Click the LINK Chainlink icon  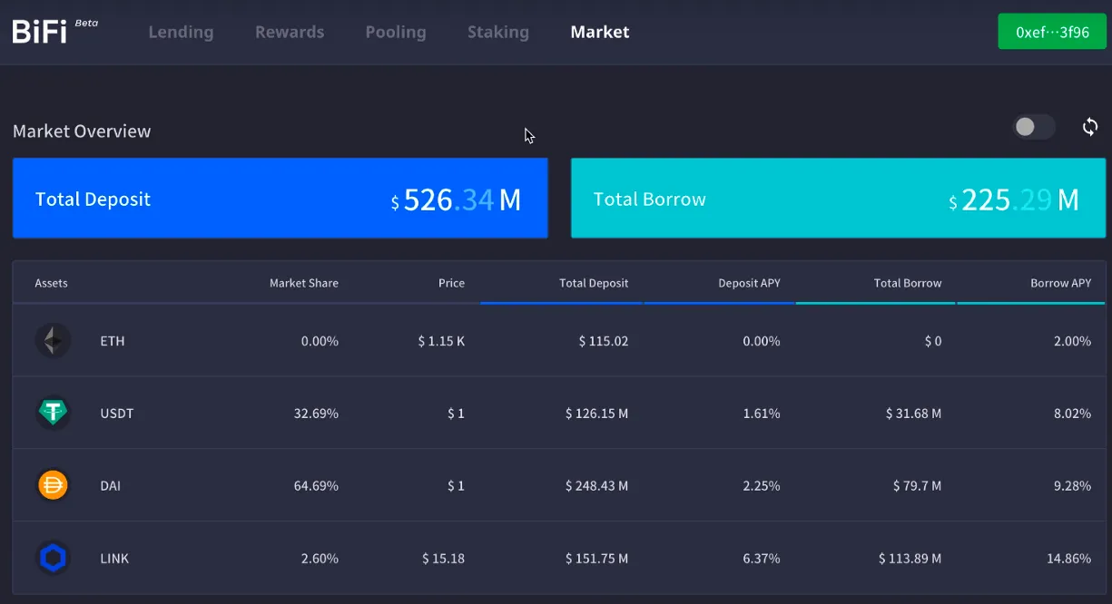coord(53,558)
